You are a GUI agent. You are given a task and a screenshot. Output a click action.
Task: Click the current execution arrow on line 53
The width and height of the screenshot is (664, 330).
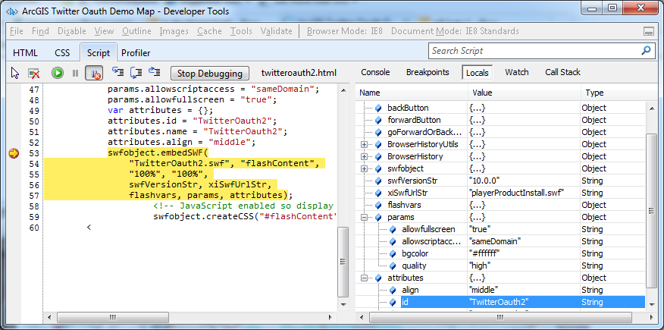[14, 153]
